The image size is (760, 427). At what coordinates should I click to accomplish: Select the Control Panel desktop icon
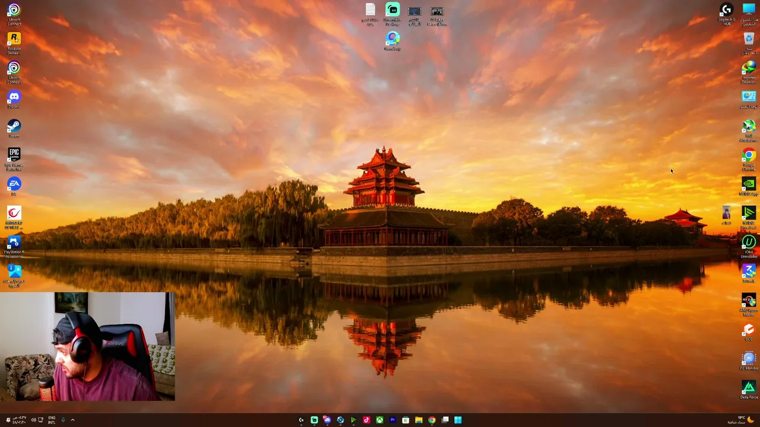[749, 100]
